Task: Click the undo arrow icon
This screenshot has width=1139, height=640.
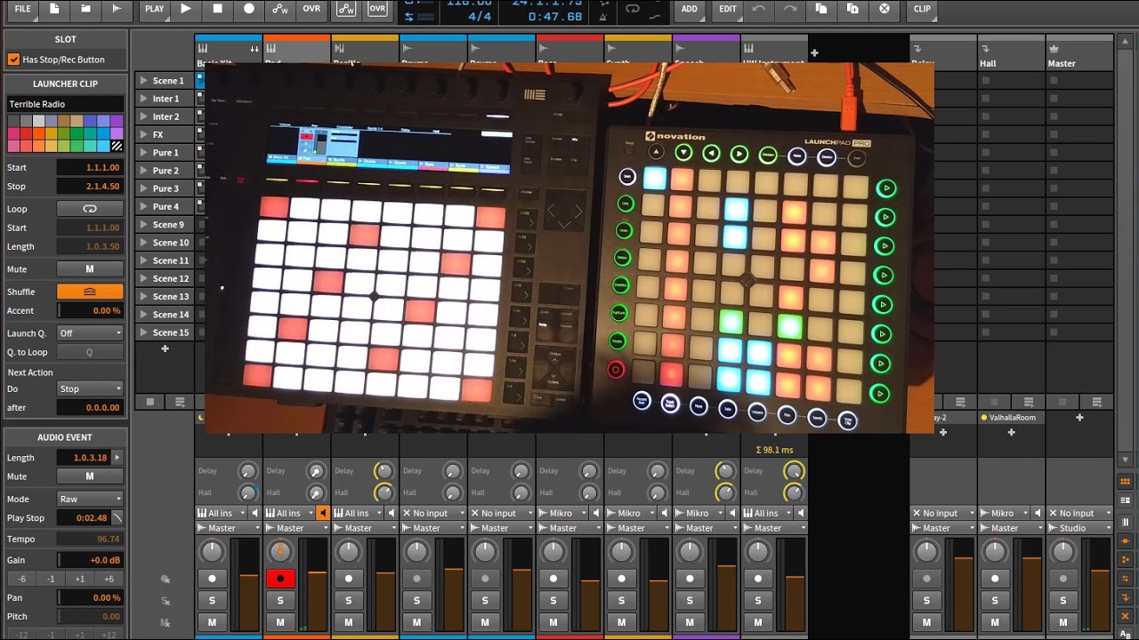Action: click(x=758, y=9)
